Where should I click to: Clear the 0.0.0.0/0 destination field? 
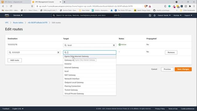click(58, 52)
